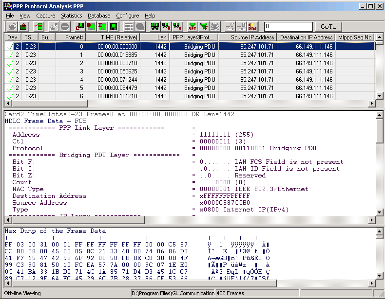The image size is (385, 299).
Task: Open the Database menu
Action: pyautogui.click(x=99, y=16)
